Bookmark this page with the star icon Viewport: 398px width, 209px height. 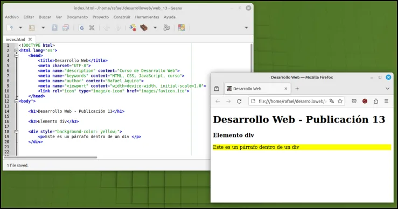click(340, 102)
